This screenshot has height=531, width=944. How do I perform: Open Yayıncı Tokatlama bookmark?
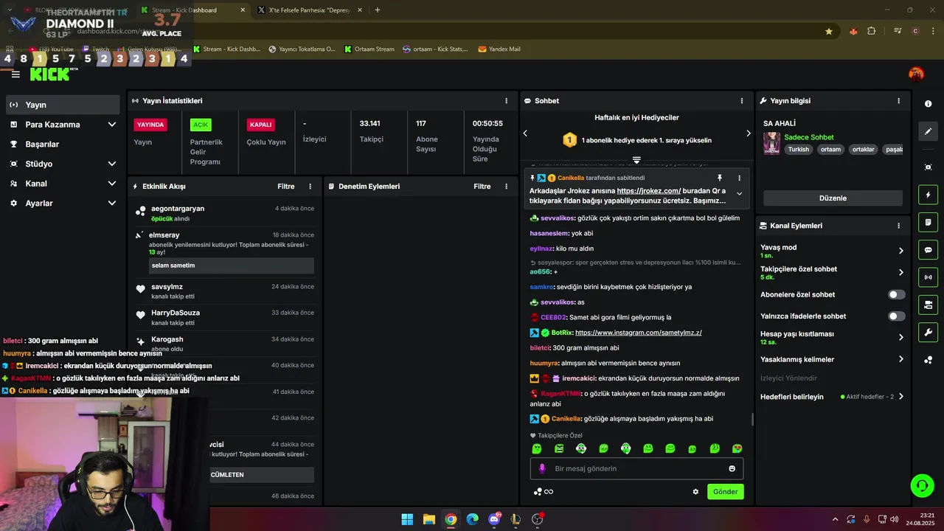(302, 49)
